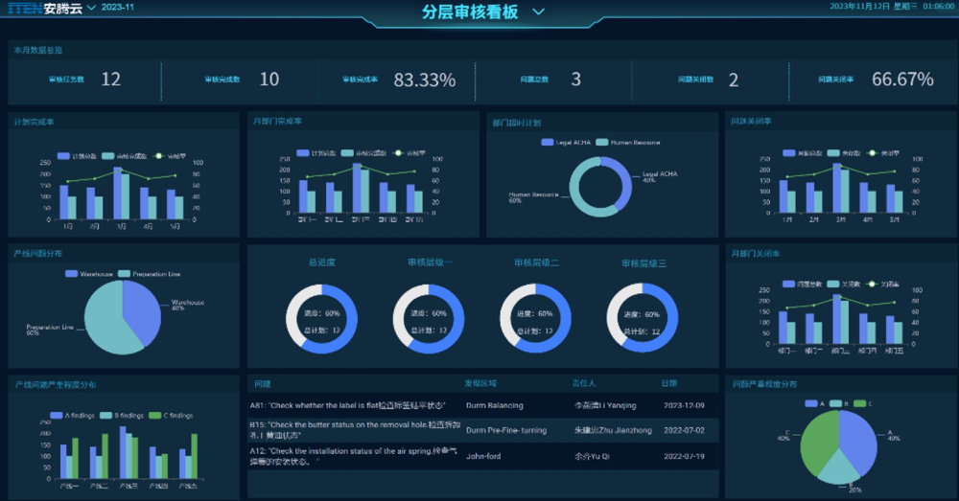Click the 总进度 progress ring
Viewport: 959px width, 501px height.
[321, 318]
